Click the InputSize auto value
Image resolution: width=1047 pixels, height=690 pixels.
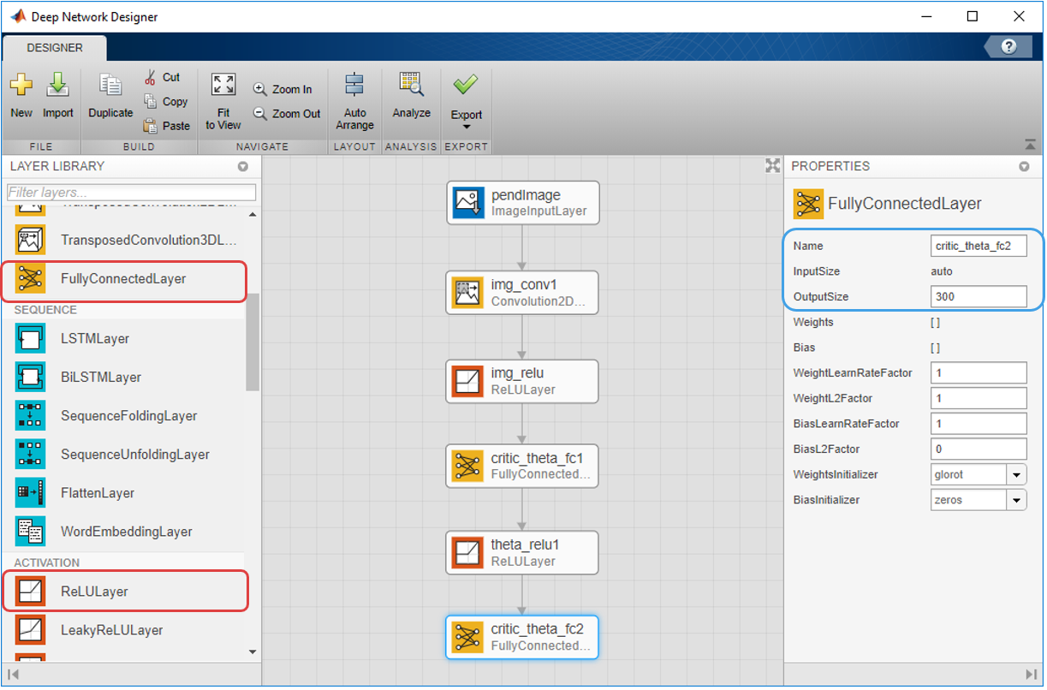point(942,271)
